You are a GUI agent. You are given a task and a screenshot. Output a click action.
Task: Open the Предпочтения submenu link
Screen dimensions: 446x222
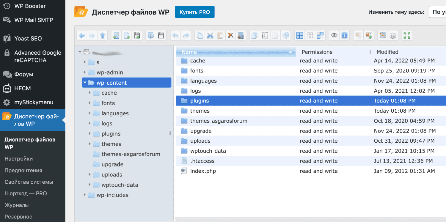coord(23,170)
